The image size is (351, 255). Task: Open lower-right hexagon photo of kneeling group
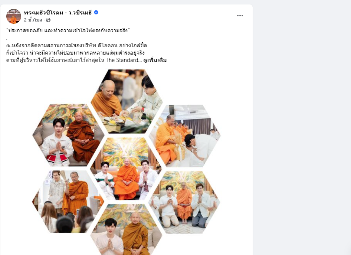pyautogui.click(x=184, y=202)
